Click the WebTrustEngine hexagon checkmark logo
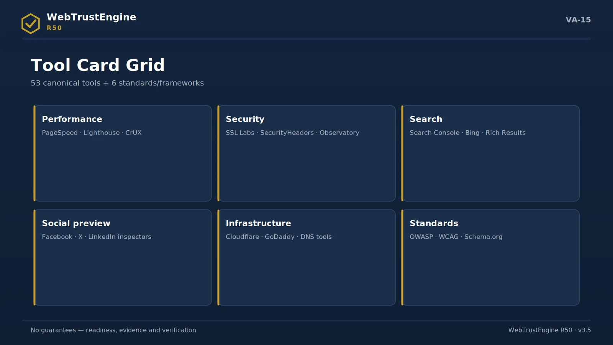This screenshot has height=345, width=613. pos(31,23)
